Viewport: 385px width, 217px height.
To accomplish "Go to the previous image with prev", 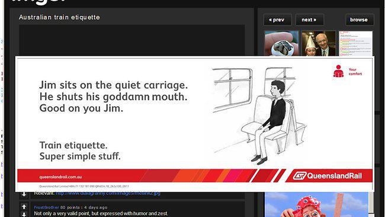I will [277, 20].
